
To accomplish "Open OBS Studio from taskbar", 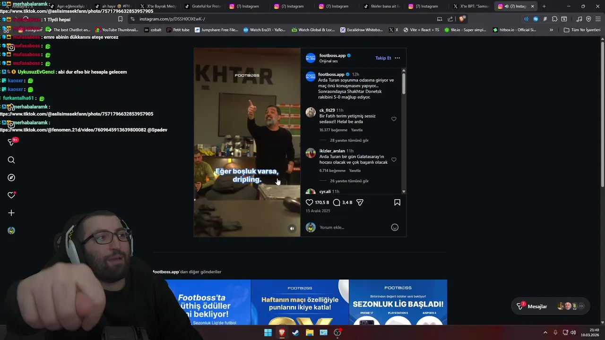I will [x=337, y=332].
